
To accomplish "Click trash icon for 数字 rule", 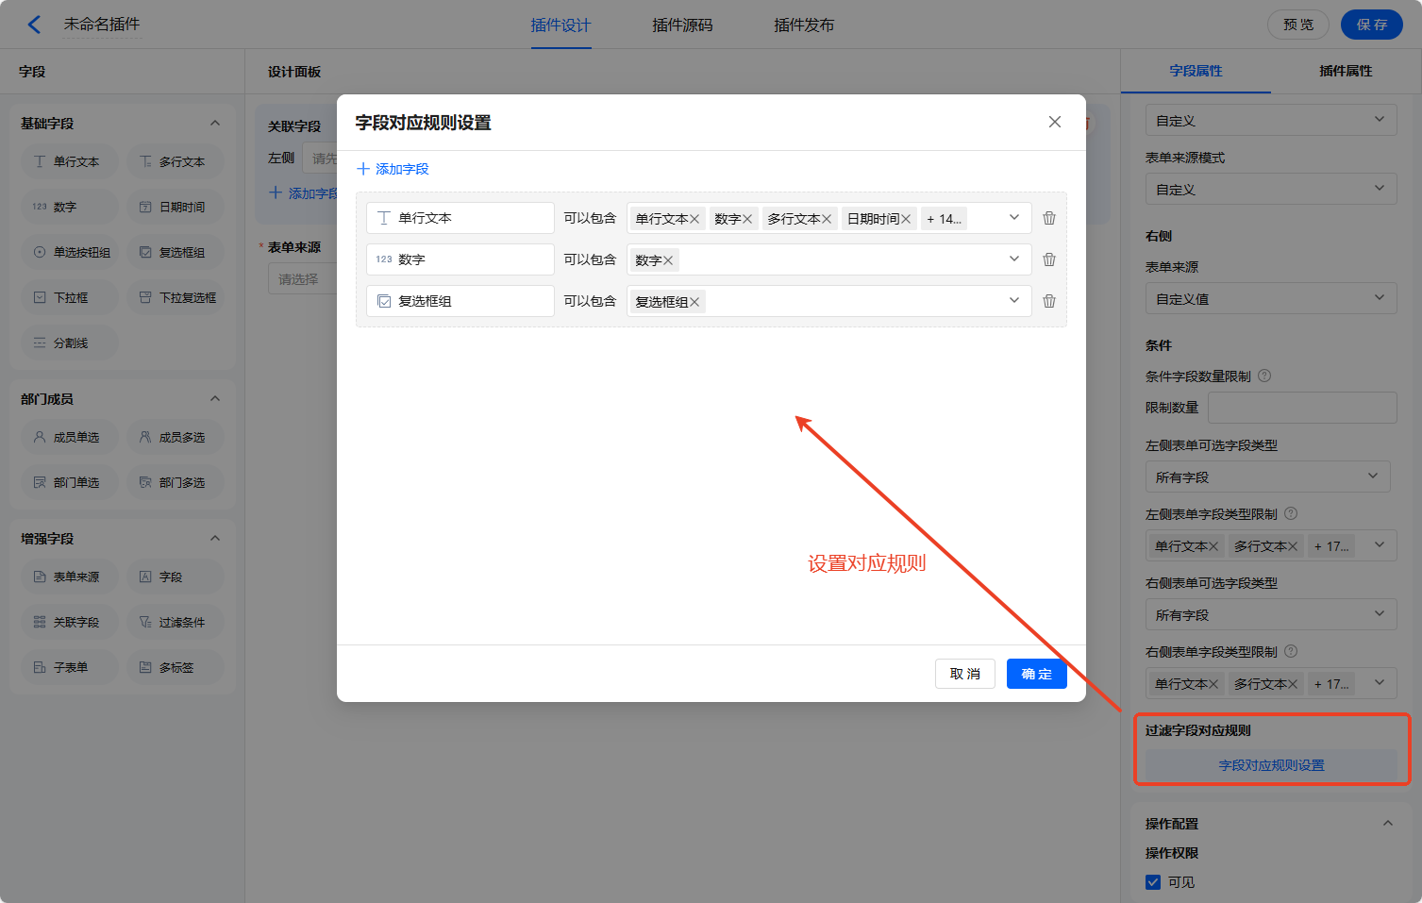I will 1048,259.
